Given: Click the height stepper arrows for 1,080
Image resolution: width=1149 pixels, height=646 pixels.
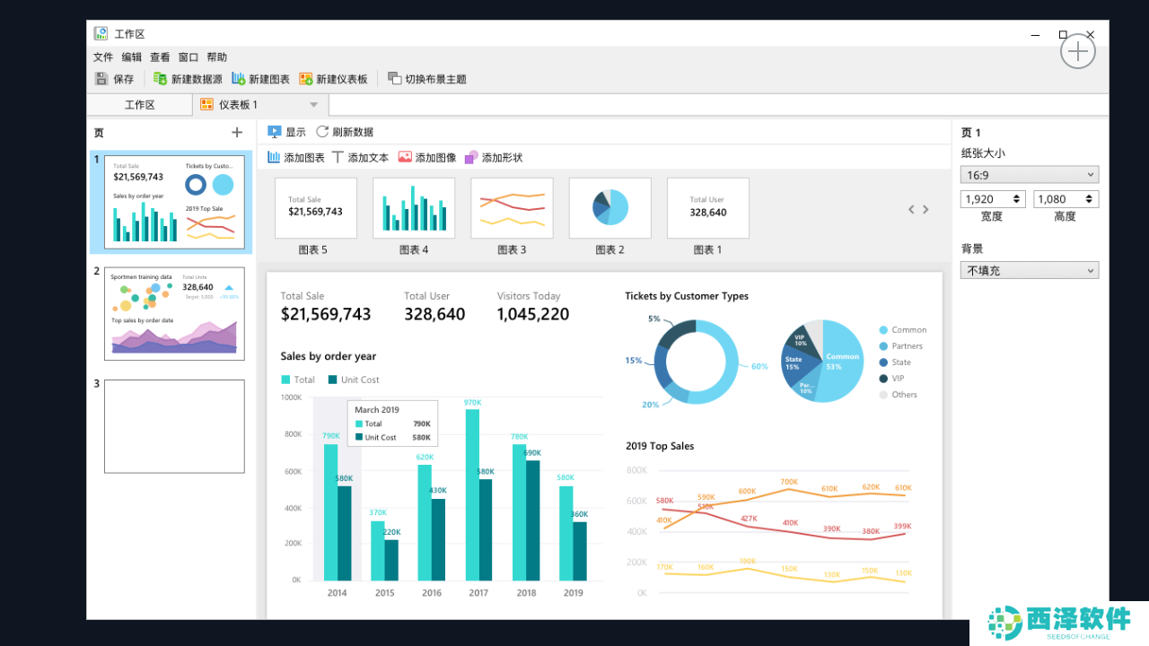Looking at the screenshot, I should coord(1091,199).
